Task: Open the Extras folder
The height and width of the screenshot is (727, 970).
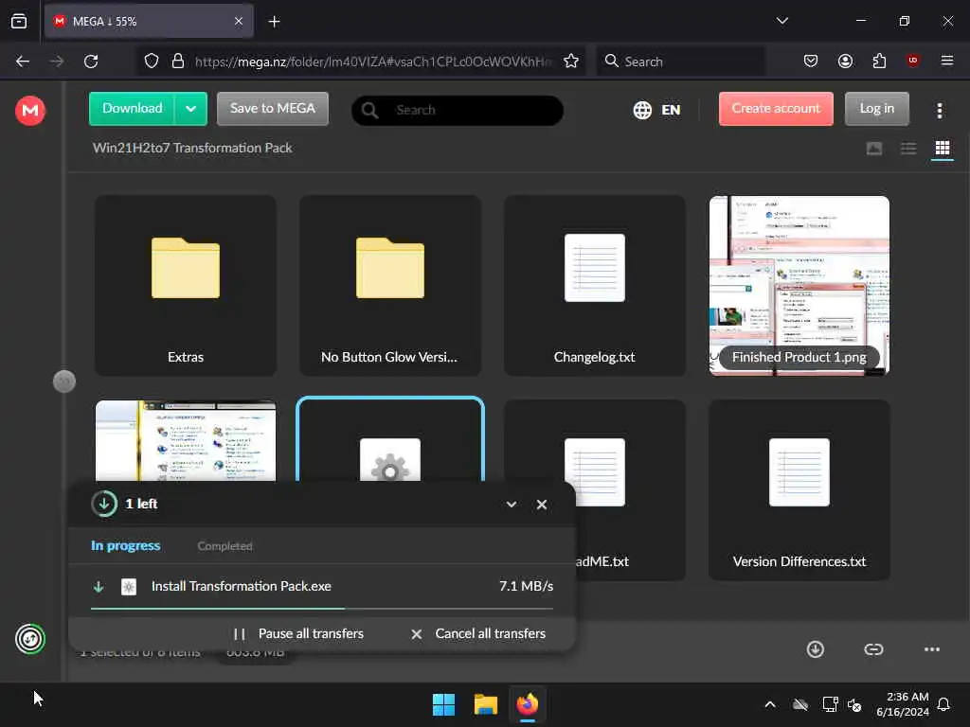Action: 186,286
